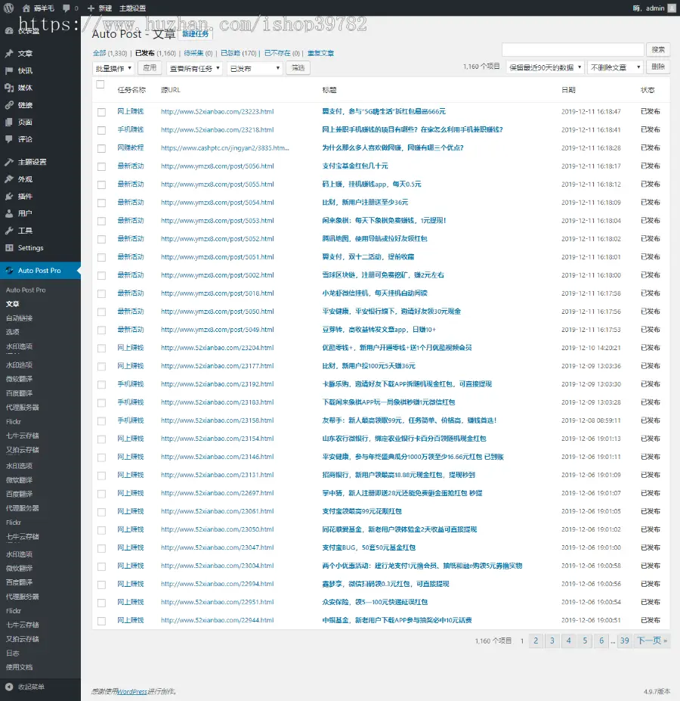Image resolution: width=680 pixels, height=701 pixels.
Task: Toggle the select-all checkbox in the table header
Action: tap(100, 85)
